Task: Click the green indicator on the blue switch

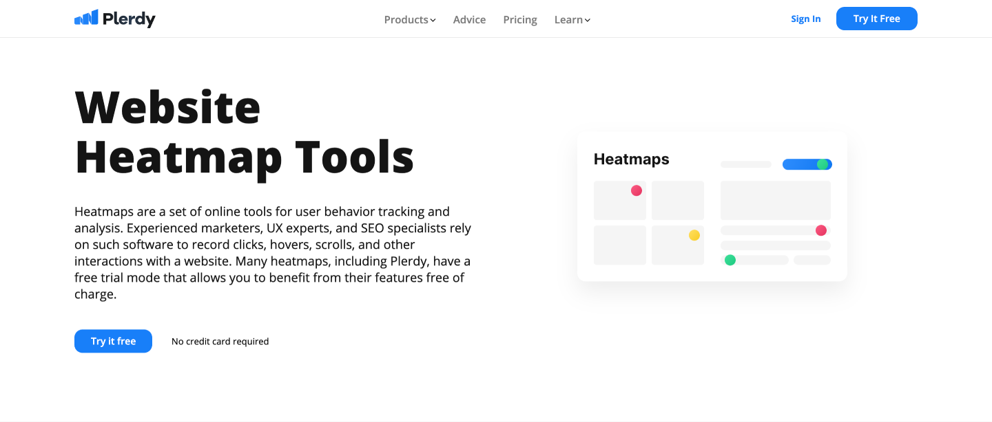Action: pyautogui.click(x=823, y=164)
